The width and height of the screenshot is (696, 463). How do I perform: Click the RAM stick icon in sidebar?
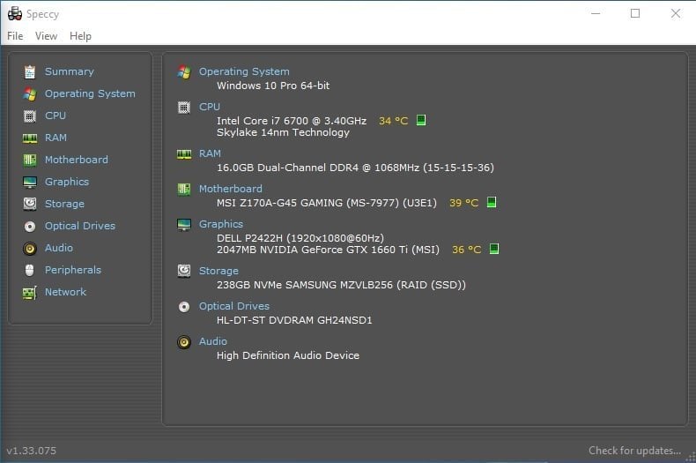[30, 138]
